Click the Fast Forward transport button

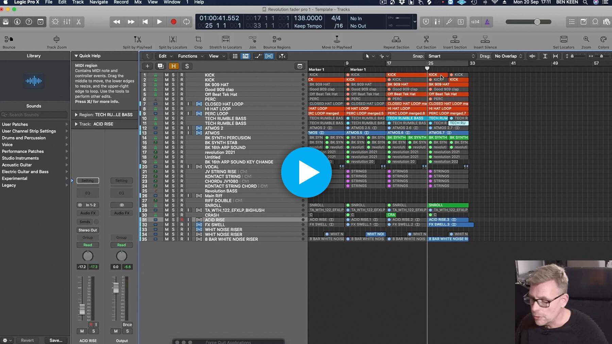click(x=131, y=22)
